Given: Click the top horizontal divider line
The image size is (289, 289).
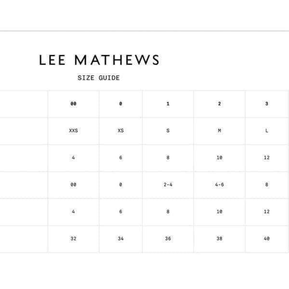Looking at the screenshot, I should pos(144,31).
